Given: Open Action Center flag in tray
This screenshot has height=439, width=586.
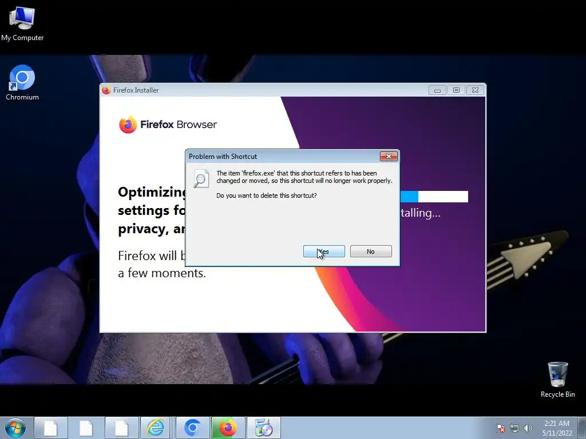Looking at the screenshot, I should click(x=500, y=428).
